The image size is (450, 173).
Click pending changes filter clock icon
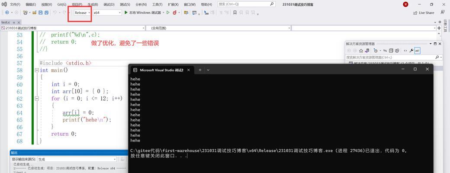(x=376, y=51)
